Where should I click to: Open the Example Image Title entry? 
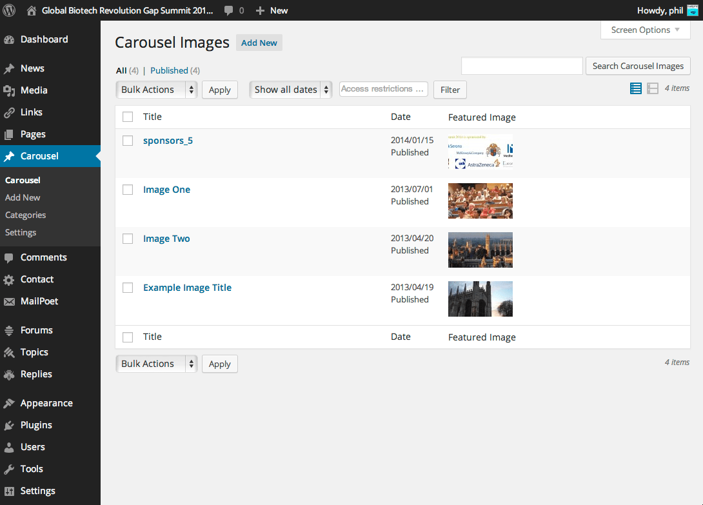(187, 287)
